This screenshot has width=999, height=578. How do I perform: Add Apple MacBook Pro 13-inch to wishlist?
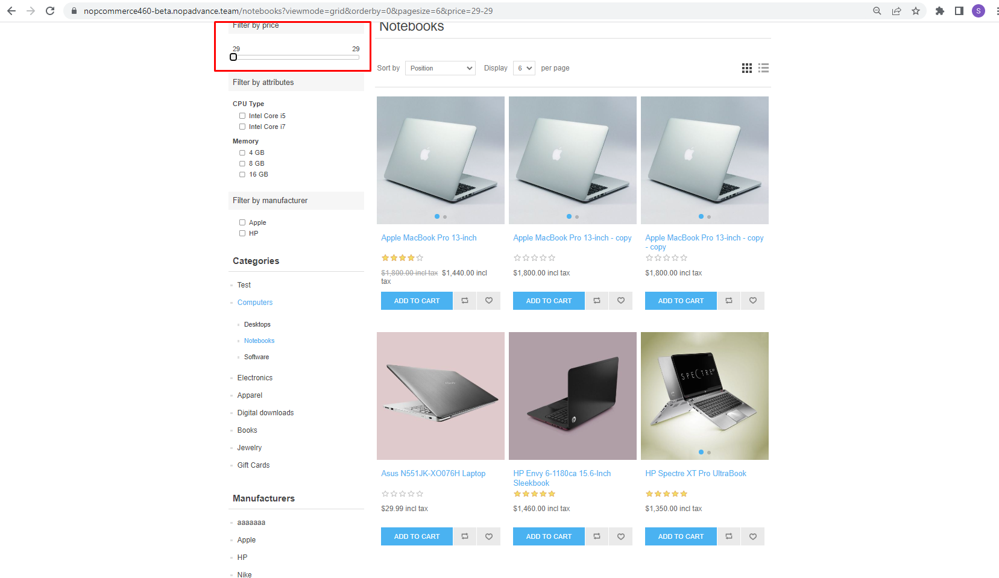(x=488, y=300)
